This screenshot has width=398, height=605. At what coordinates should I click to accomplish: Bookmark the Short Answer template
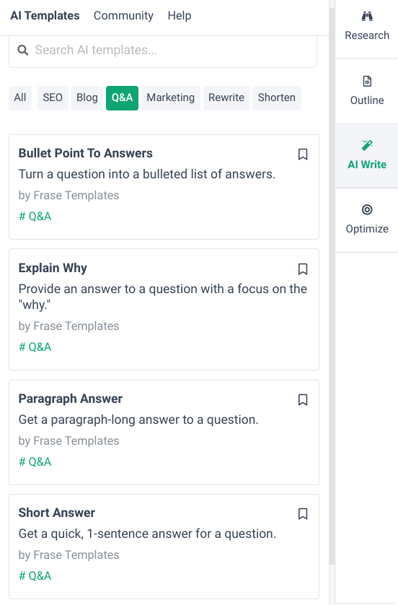[x=303, y=514]
